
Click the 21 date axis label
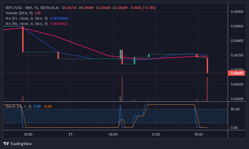tap(70, 134)
